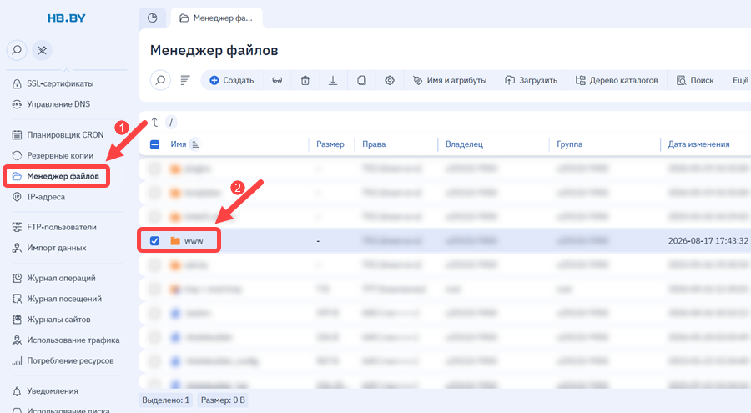Sort by Размер column
Viewport: 751px width, 413px height.
pyautogui.click(x=330, y=144)
